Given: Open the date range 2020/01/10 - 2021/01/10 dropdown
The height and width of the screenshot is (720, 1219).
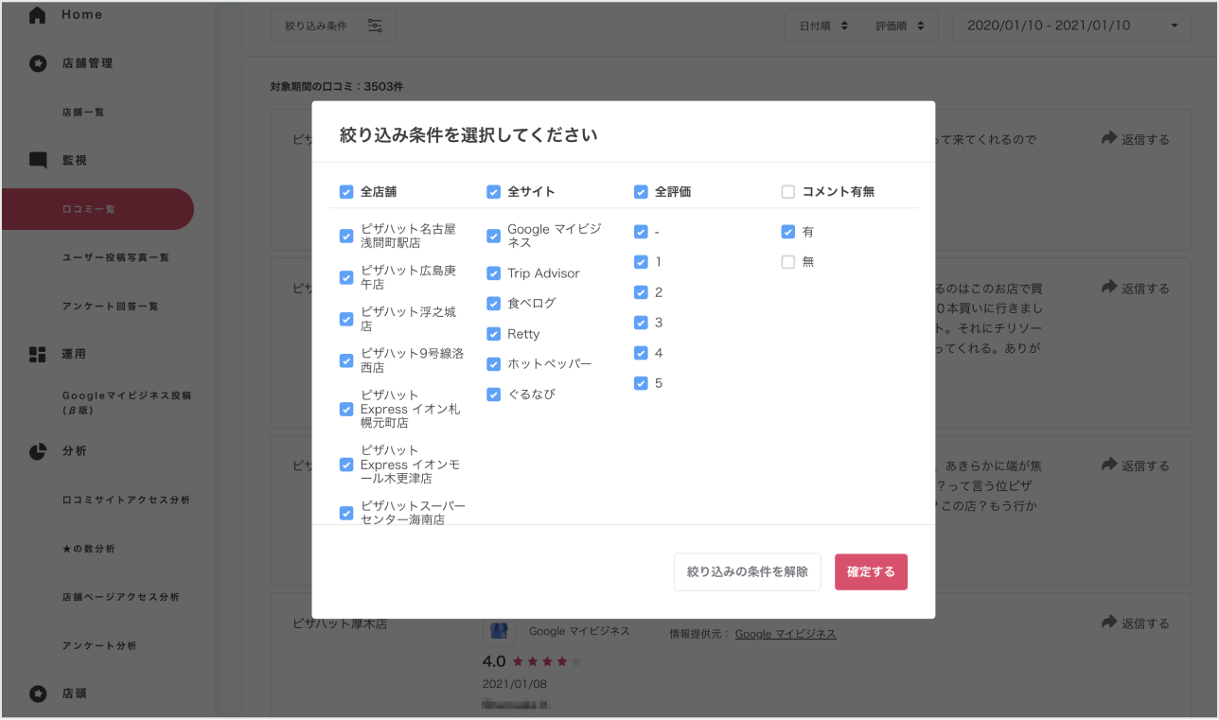Looking at the screenshot, I should [1071, 26].
